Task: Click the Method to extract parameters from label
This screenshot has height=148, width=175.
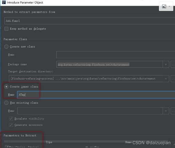Action: tap(29, 12)
